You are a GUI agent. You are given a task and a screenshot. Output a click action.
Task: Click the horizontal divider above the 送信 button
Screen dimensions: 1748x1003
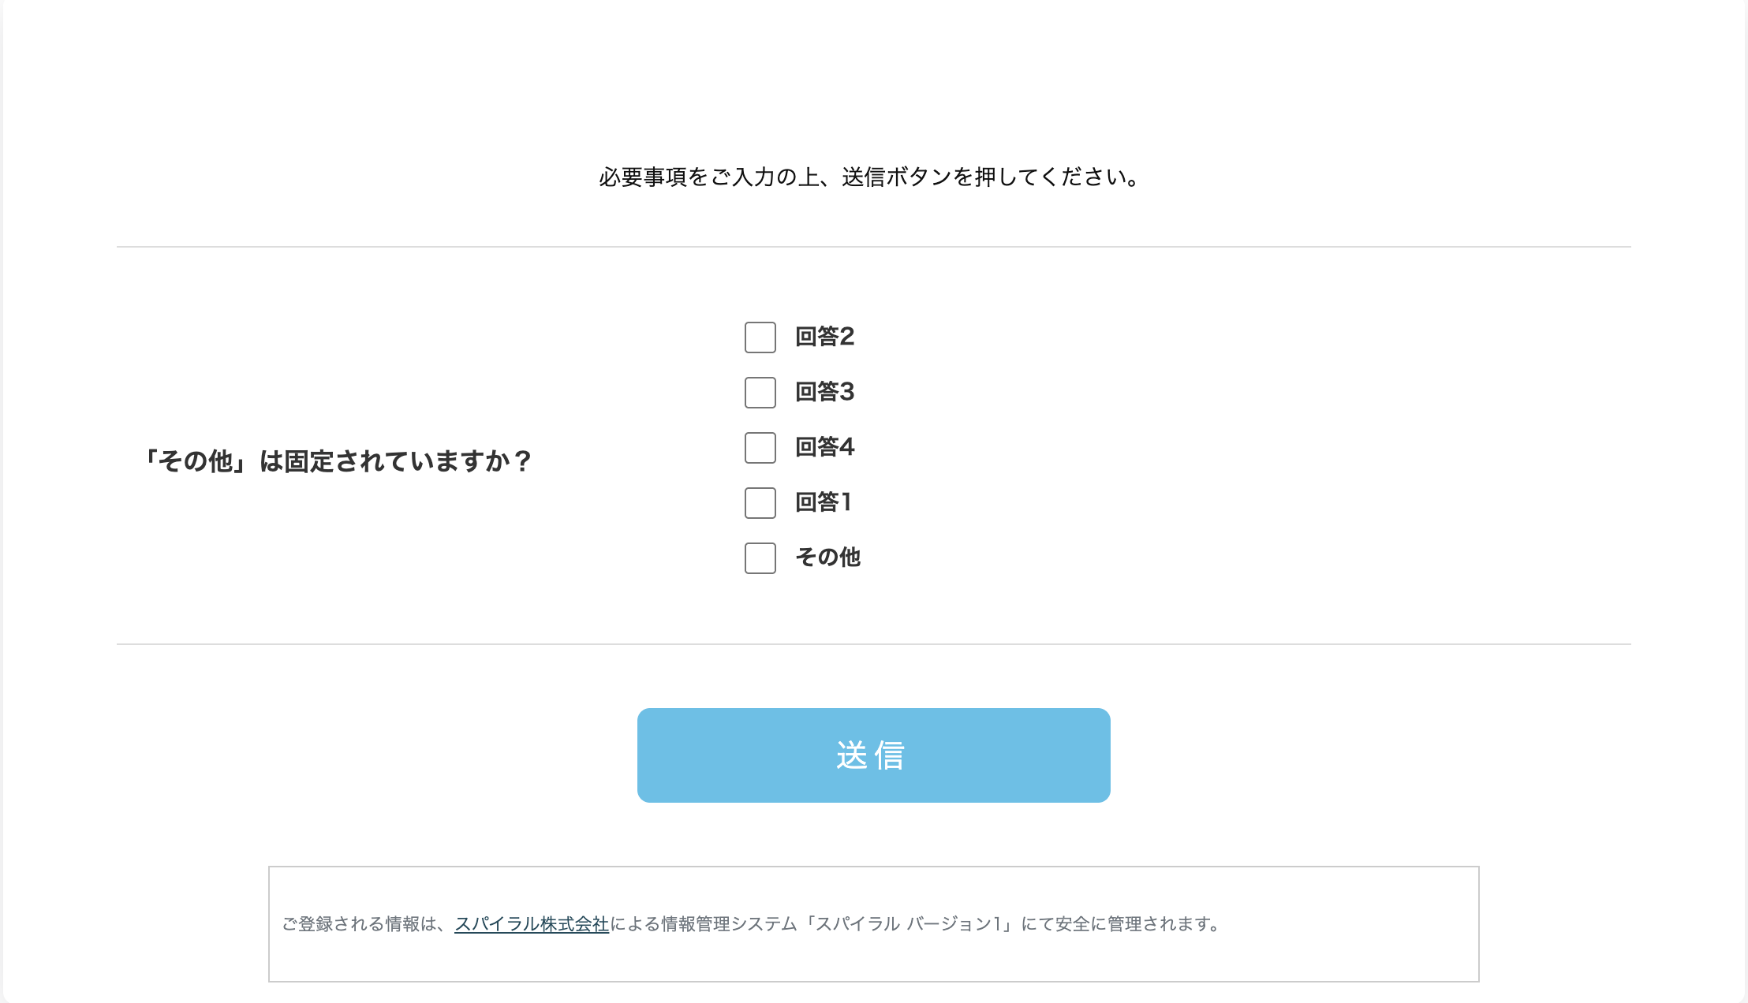point(873,644)
